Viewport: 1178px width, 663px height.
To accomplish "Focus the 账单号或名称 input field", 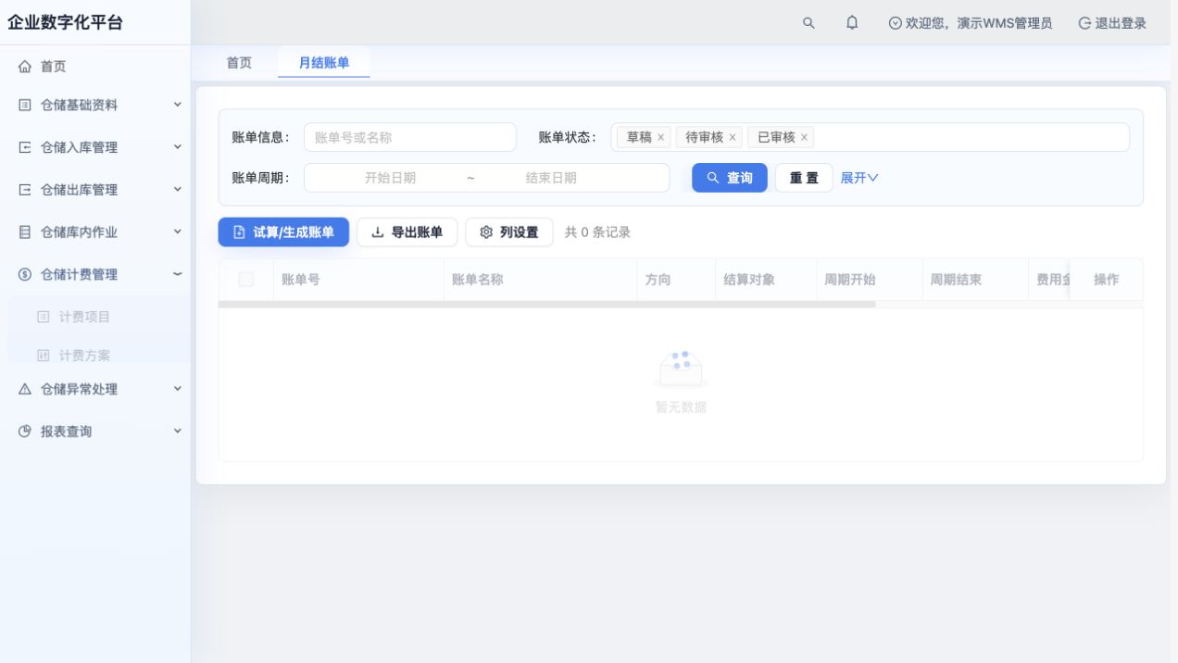I will coord(410,137).
